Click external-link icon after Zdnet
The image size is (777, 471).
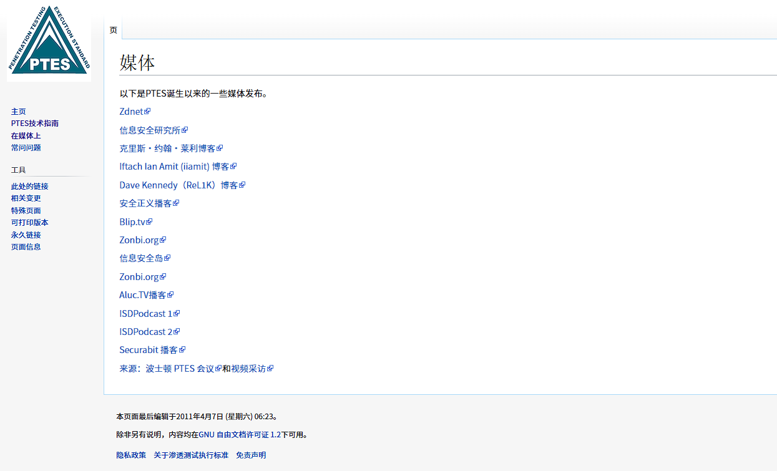point(147,112)
